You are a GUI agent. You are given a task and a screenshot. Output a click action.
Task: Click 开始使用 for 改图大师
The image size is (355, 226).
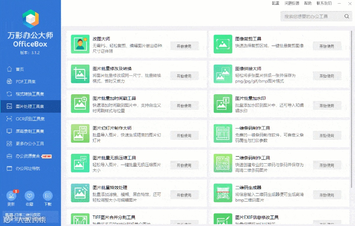pyautogui.click(x=184, y=46)
